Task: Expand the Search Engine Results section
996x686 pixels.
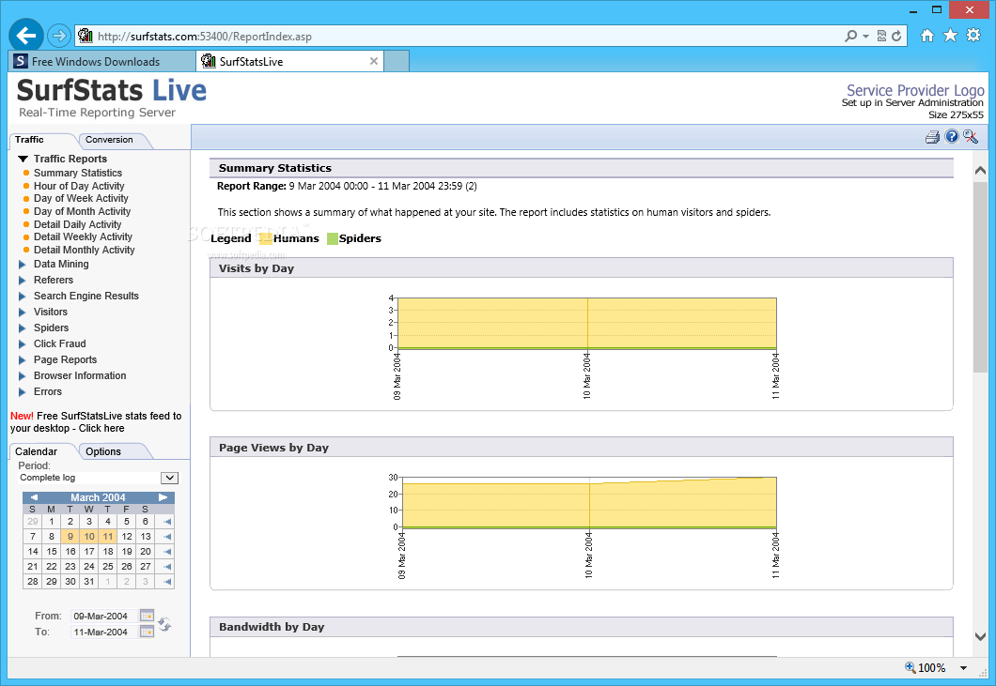Action: [x=23, y=296]
